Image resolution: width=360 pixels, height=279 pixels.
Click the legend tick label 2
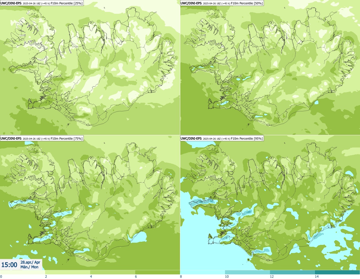[x=46, y=276]
